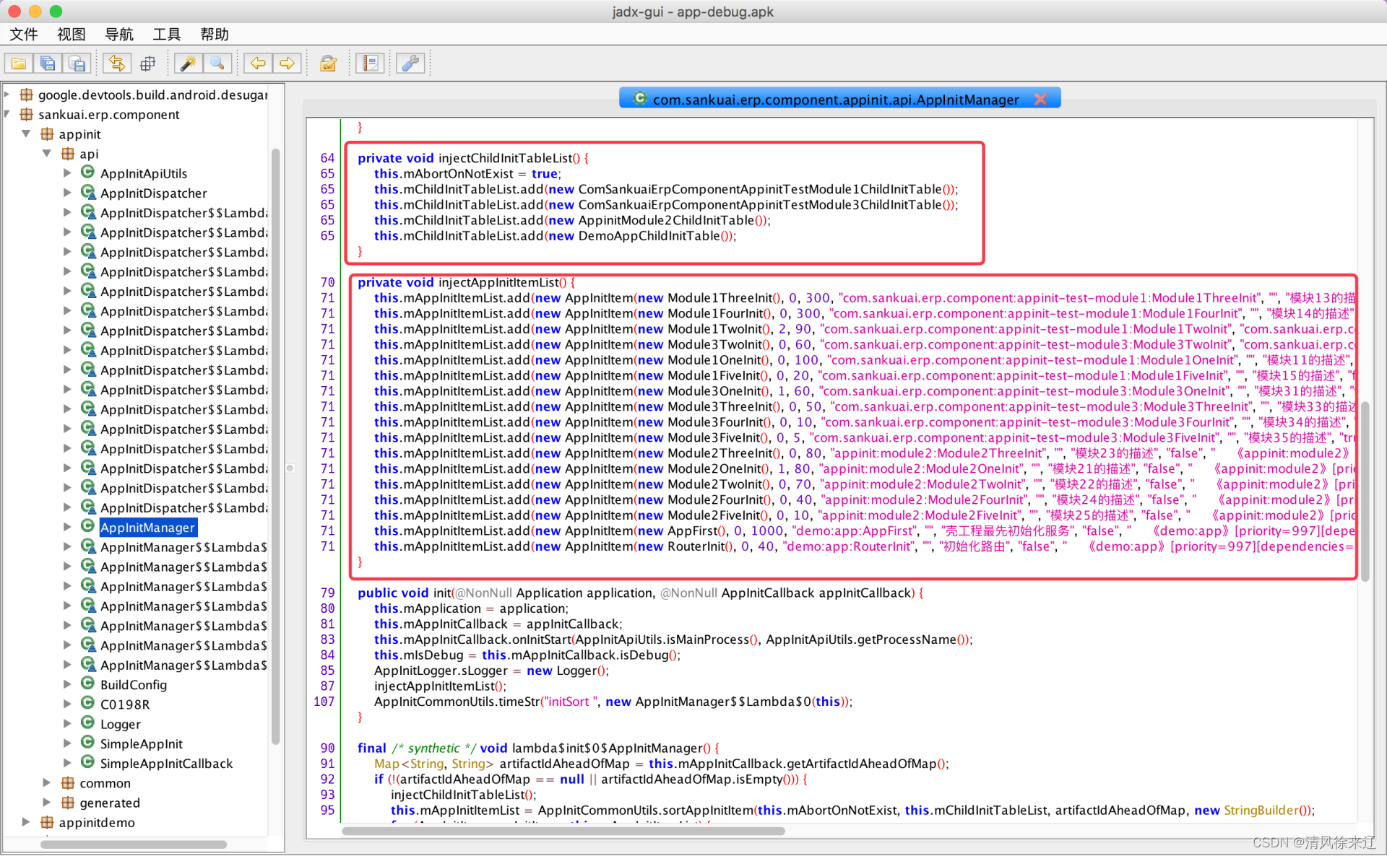Click the Open file folder icon
Viewport: 1387px width, 856px height.
(x=19, y=64)
